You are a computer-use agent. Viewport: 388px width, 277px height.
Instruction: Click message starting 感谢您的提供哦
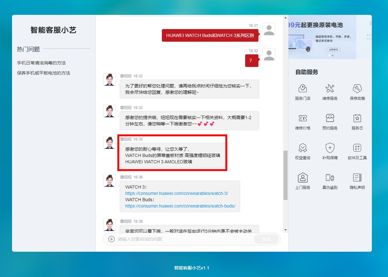[189, 121]
